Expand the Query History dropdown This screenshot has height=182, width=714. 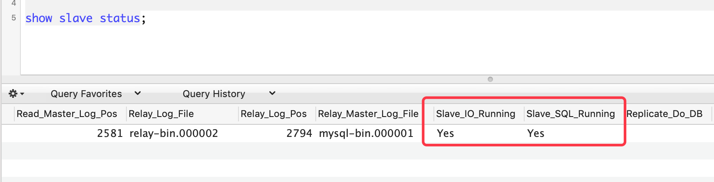(x=229, y=94)
